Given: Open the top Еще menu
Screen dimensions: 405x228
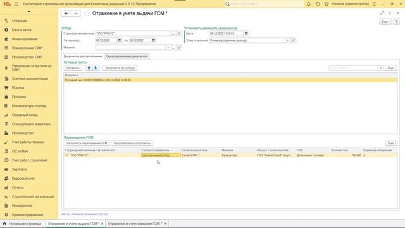Looking at the screenshot, I should [x=385, y=22].
